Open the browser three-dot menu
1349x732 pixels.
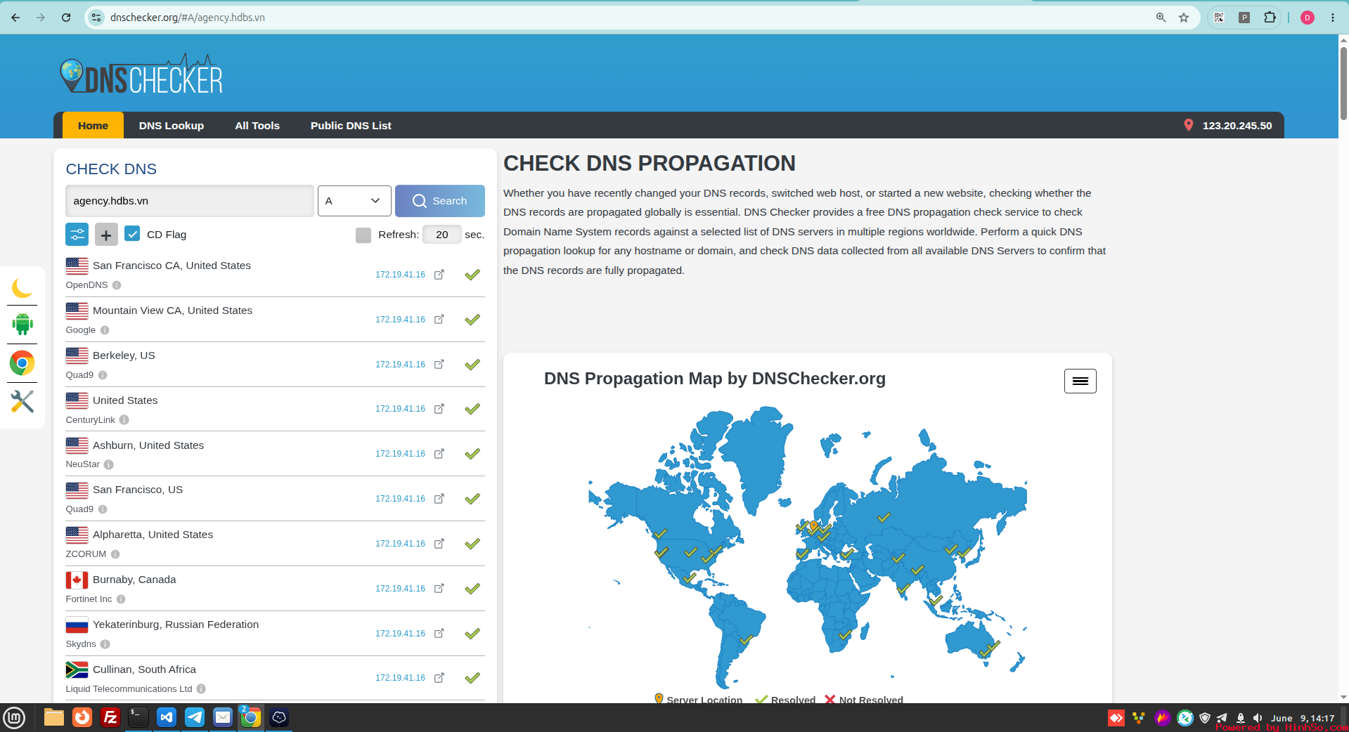point(1333,18)
